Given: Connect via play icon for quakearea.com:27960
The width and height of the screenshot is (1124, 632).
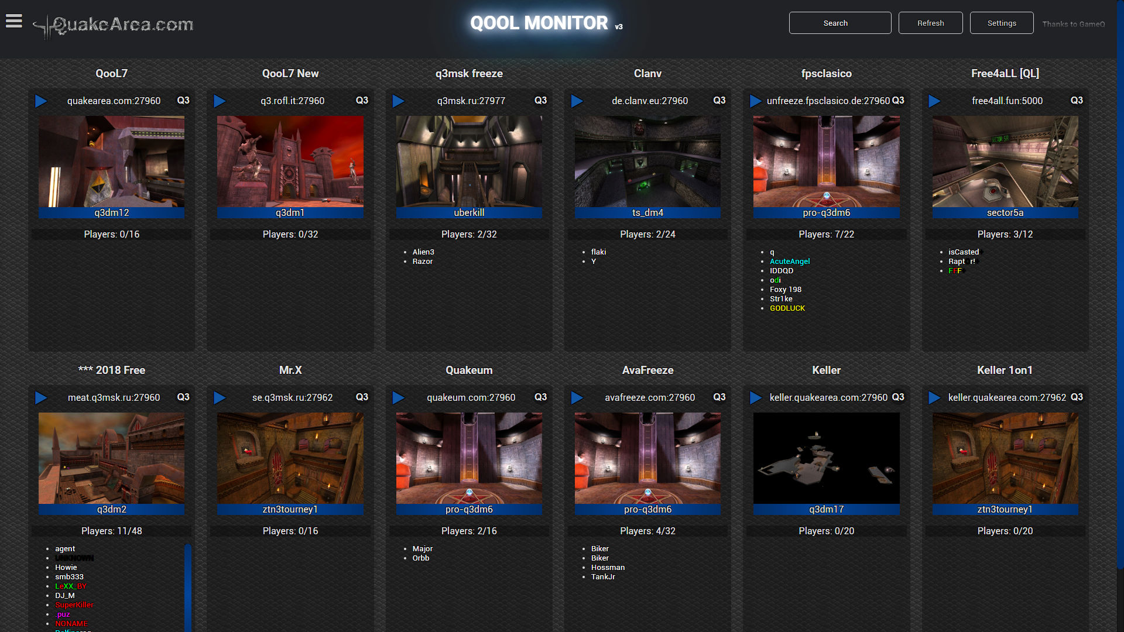Looking at the screenshot, I should tap(41, 101).
